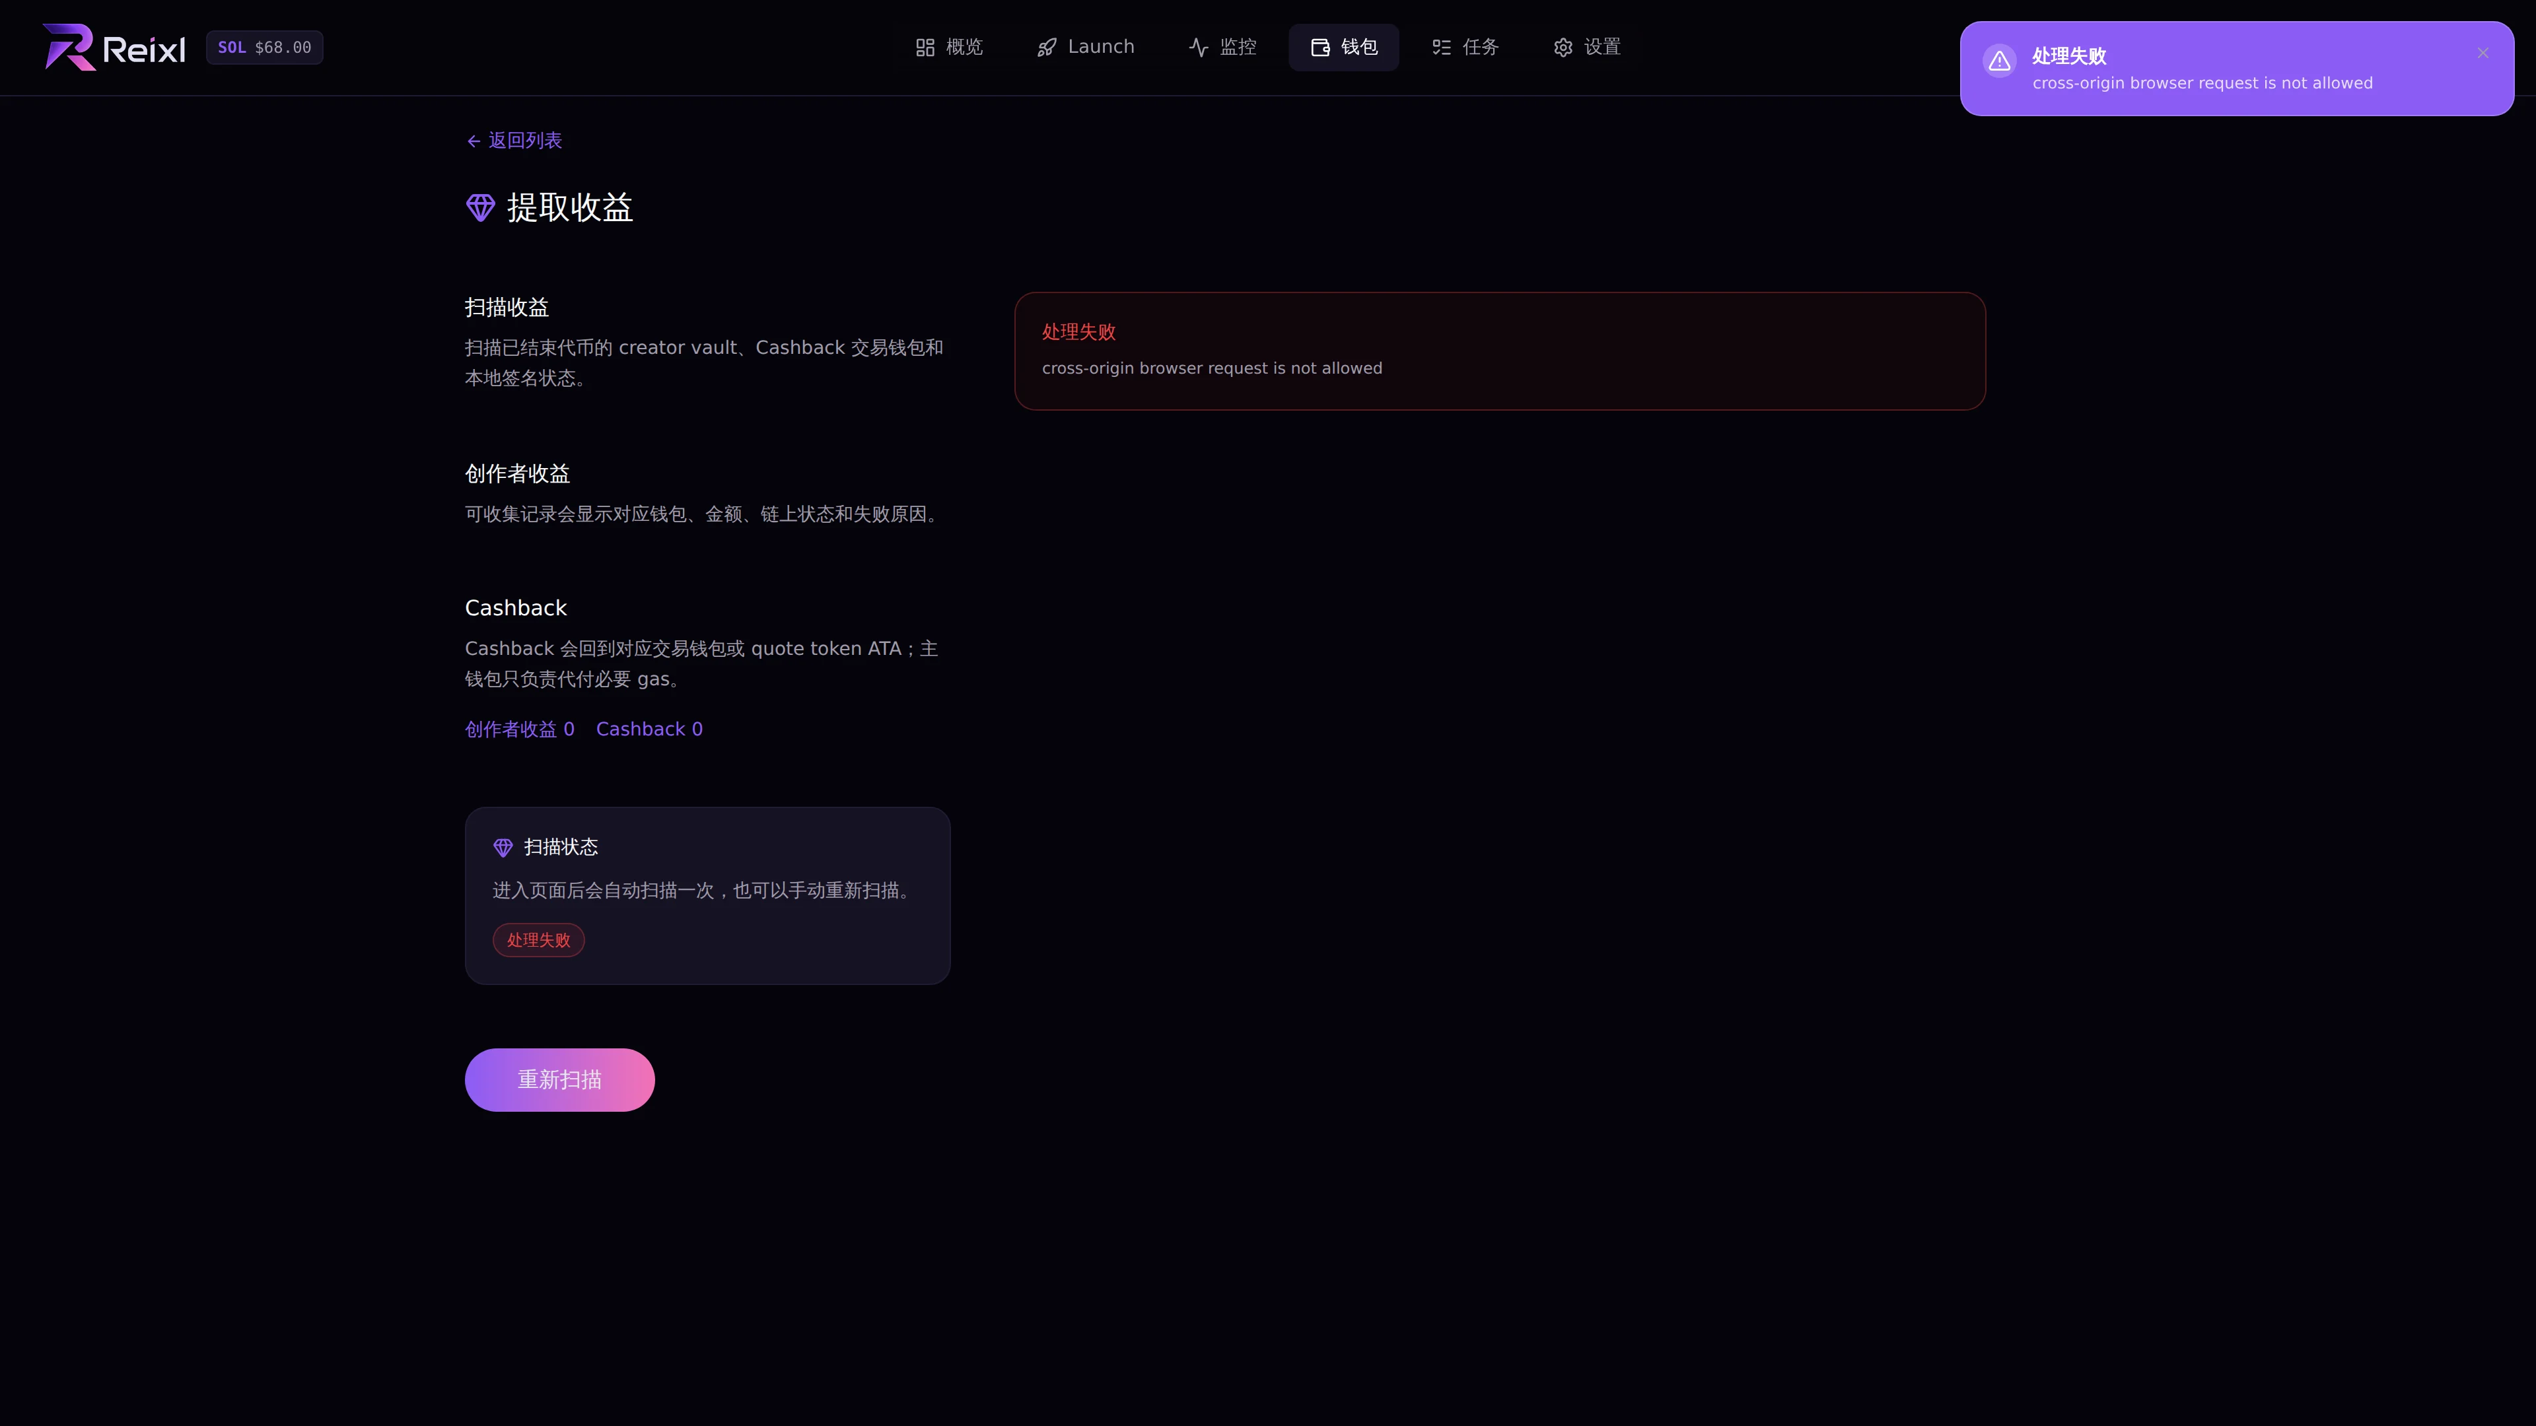Viewport: 2536px width, 1426px height.
Task: Click the 创作者收益 0 counter link
Action: pyautogui.click(x=520, y=730)
